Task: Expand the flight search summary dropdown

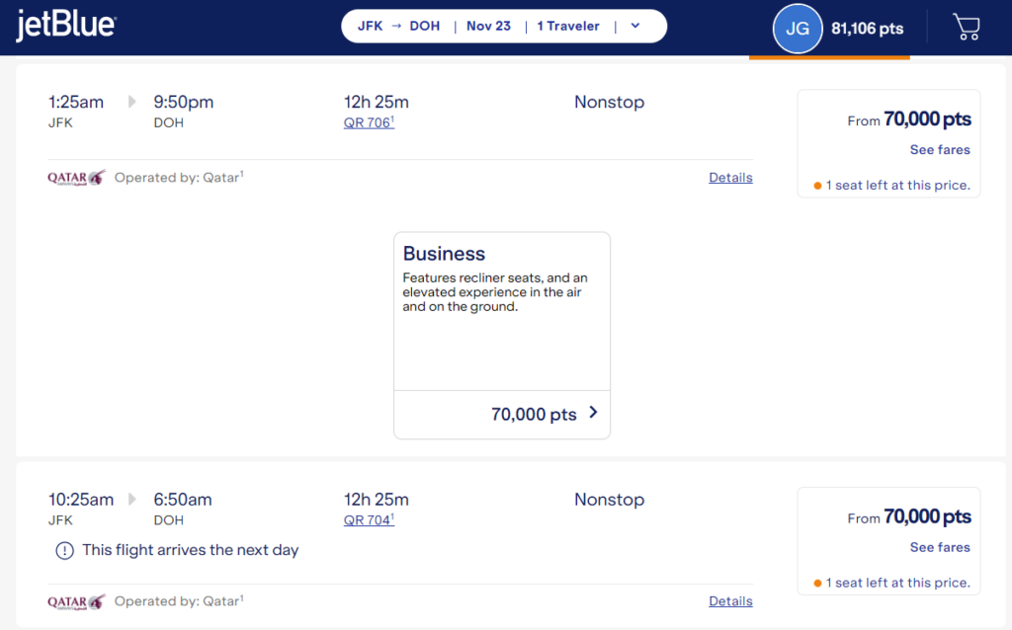Action: click(633, 26)
